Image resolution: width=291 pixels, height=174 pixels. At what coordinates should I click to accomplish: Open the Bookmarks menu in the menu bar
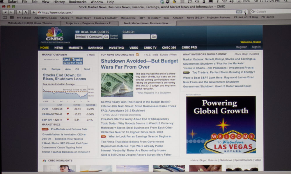(x=78, y=2)
